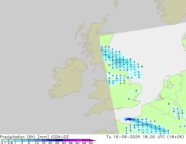Click the 30–35 mm purple legend swatch
186x144 pixels.
[x=66, y=140]
